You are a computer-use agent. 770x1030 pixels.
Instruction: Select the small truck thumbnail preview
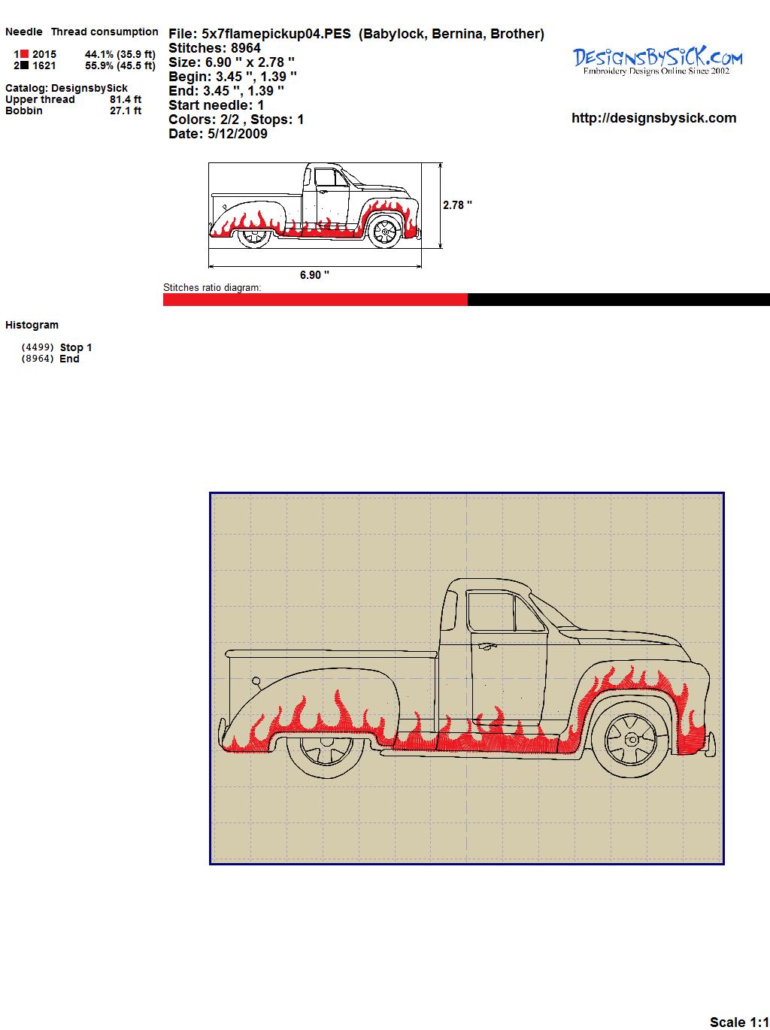tap(314, 205)
